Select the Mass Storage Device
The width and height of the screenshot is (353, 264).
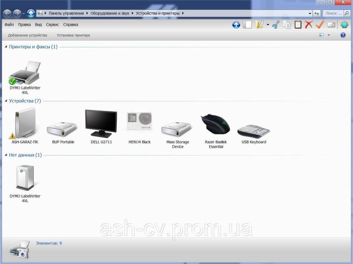tap(177, 134)
